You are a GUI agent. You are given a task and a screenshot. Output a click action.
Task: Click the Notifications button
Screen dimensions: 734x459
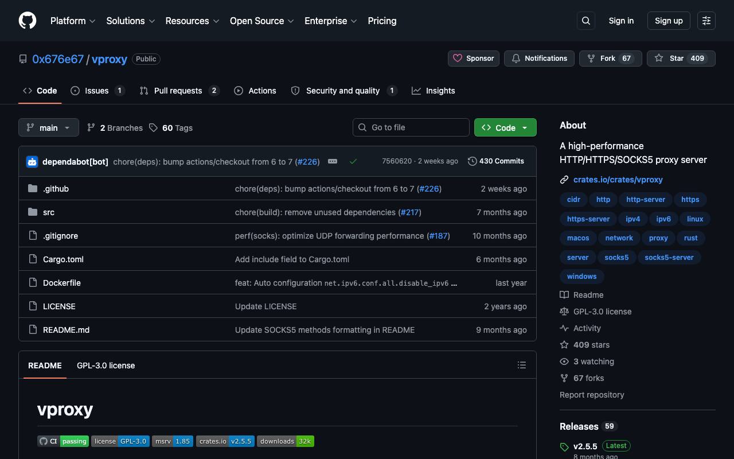click(539, 59)
